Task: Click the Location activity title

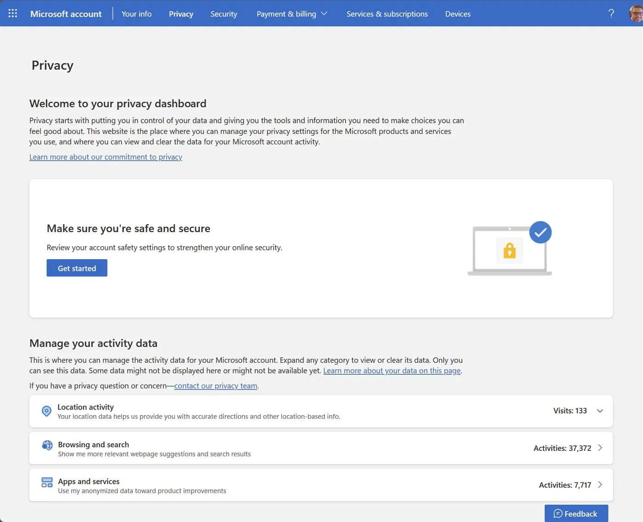Action: (x=85, y=407)
